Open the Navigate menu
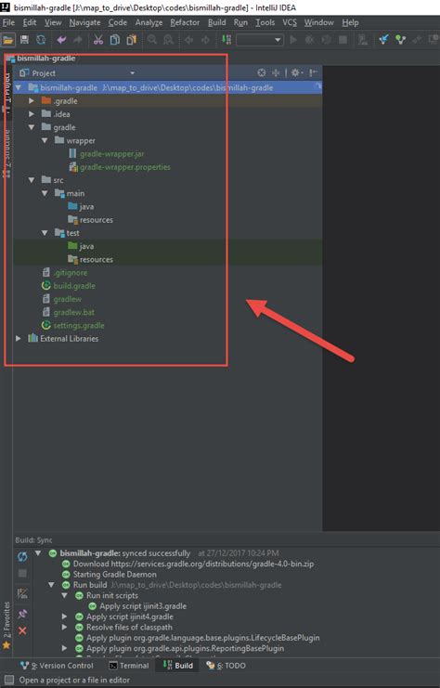 point(84,22)
